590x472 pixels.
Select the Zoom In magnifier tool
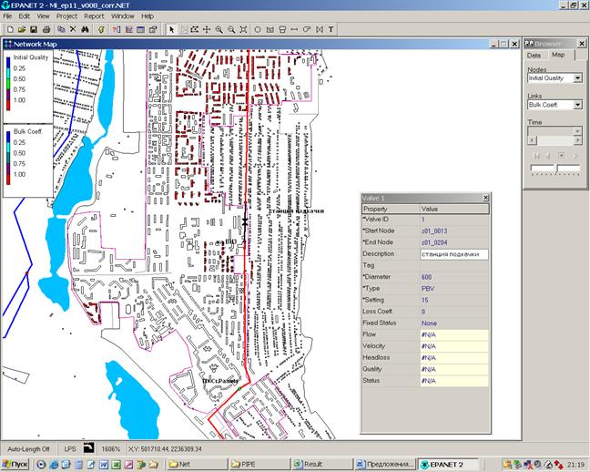point(219,29)
